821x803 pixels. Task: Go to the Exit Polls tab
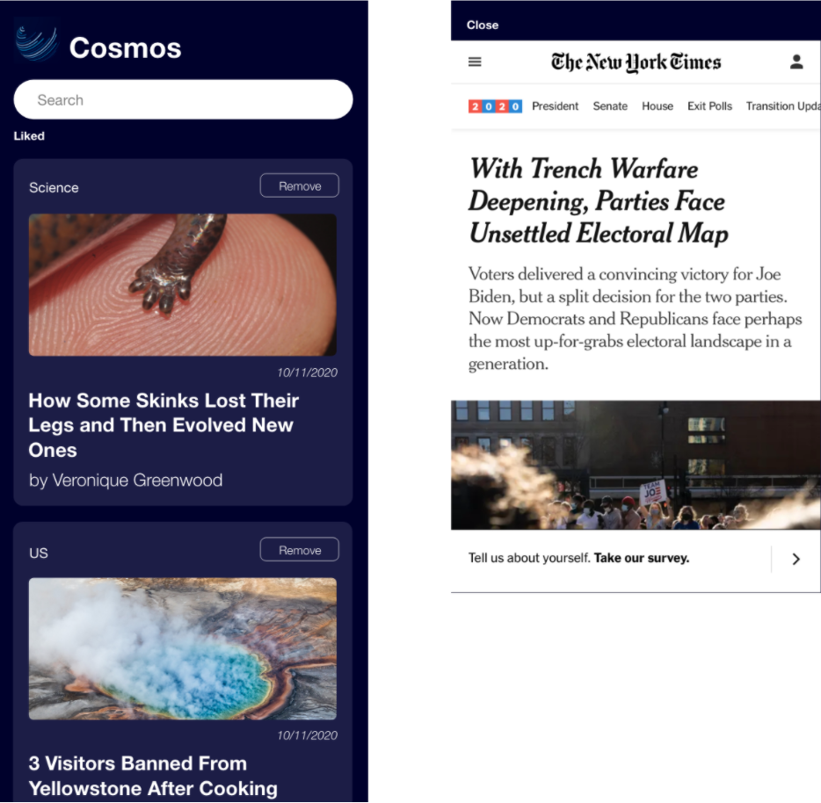point(709,106)
